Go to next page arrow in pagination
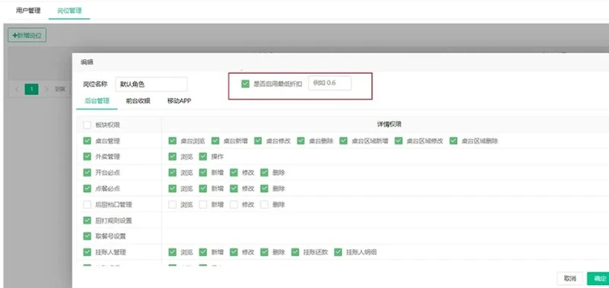This screenshot has width=609, height=288. point(46,89)
